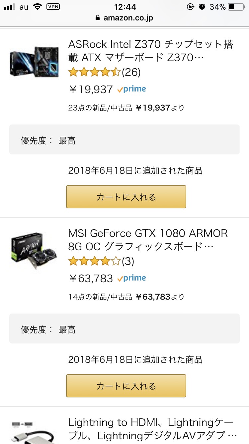Tap the VPN status bar indicator

coord(53,7)
